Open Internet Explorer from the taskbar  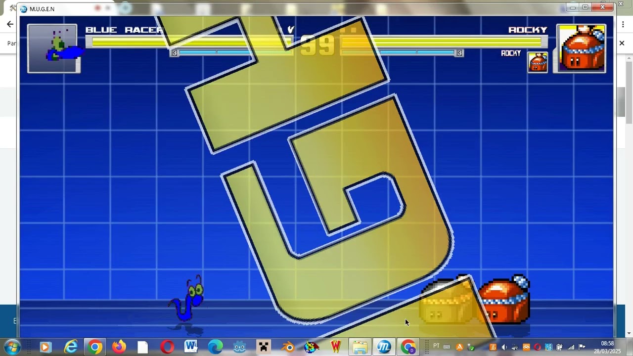(71, 347)
